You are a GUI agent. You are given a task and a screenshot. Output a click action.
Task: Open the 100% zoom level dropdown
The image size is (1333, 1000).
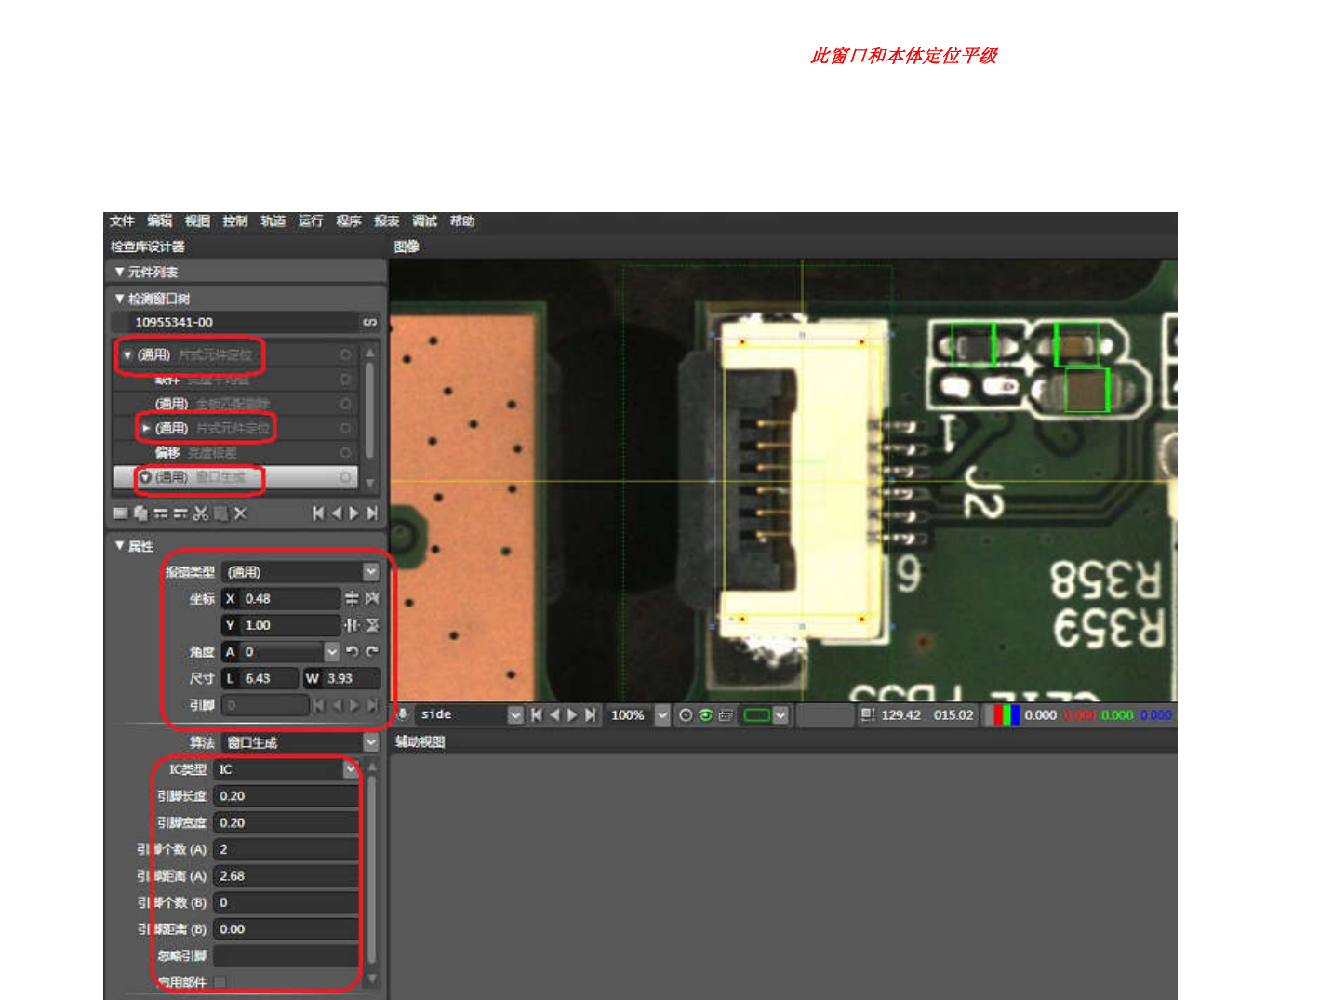(662, 715)
